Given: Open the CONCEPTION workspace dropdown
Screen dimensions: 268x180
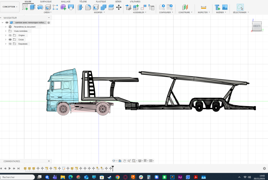Looking at the screenshot, I should click(x=10, y=7).
